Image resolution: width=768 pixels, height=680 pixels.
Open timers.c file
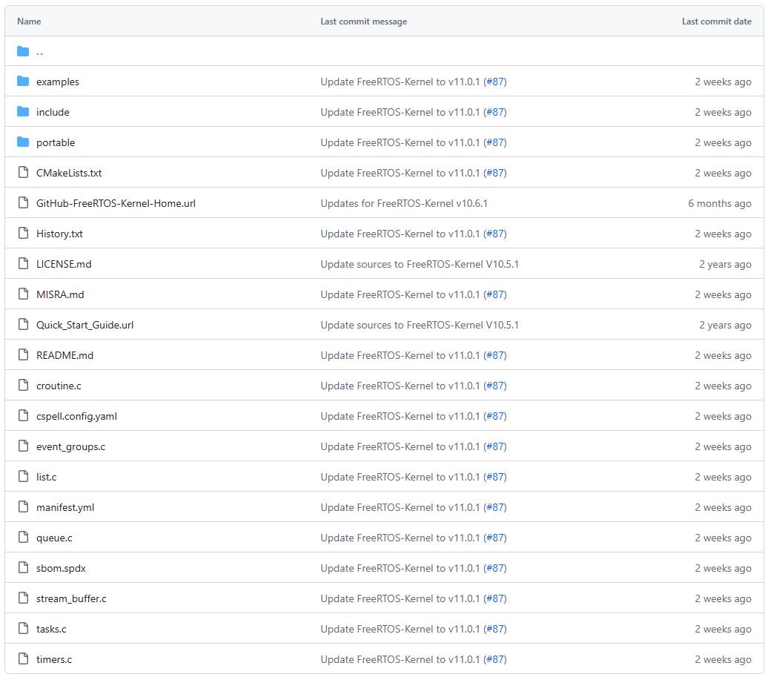[x=54, y=659]
